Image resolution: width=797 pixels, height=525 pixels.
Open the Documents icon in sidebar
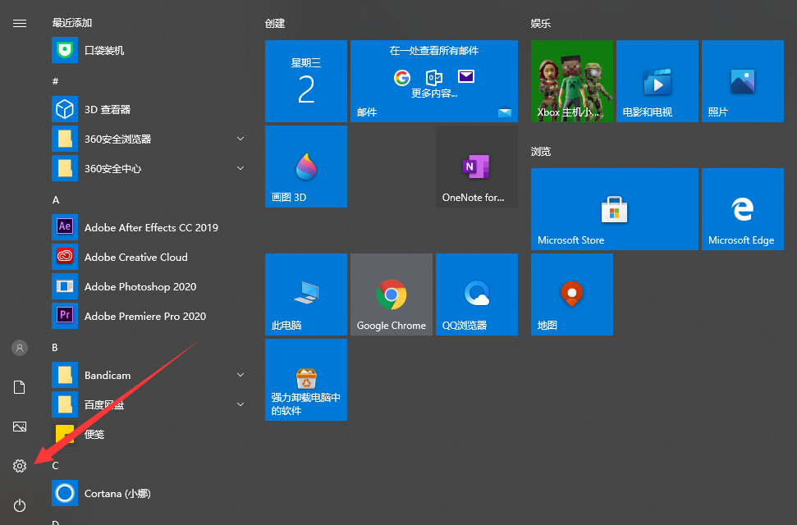(20, 387)
